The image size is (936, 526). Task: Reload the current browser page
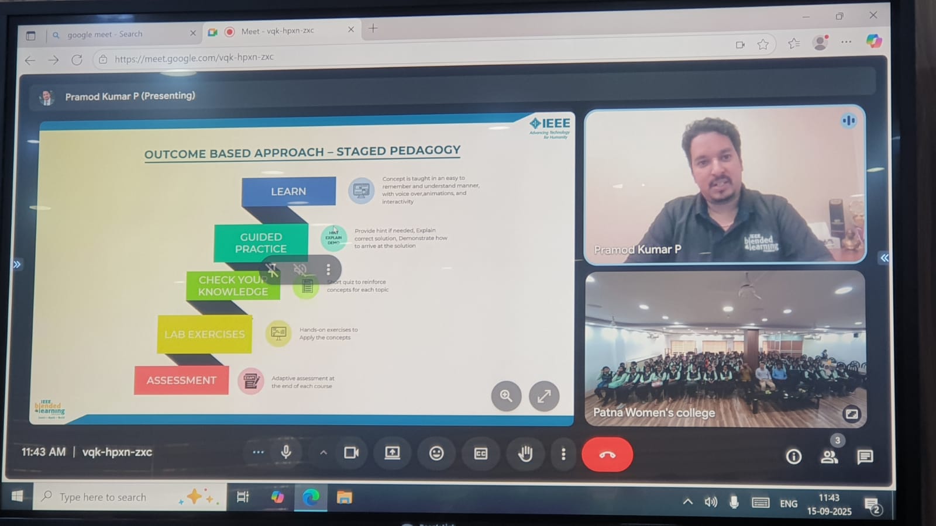click(x=77, y=60)
